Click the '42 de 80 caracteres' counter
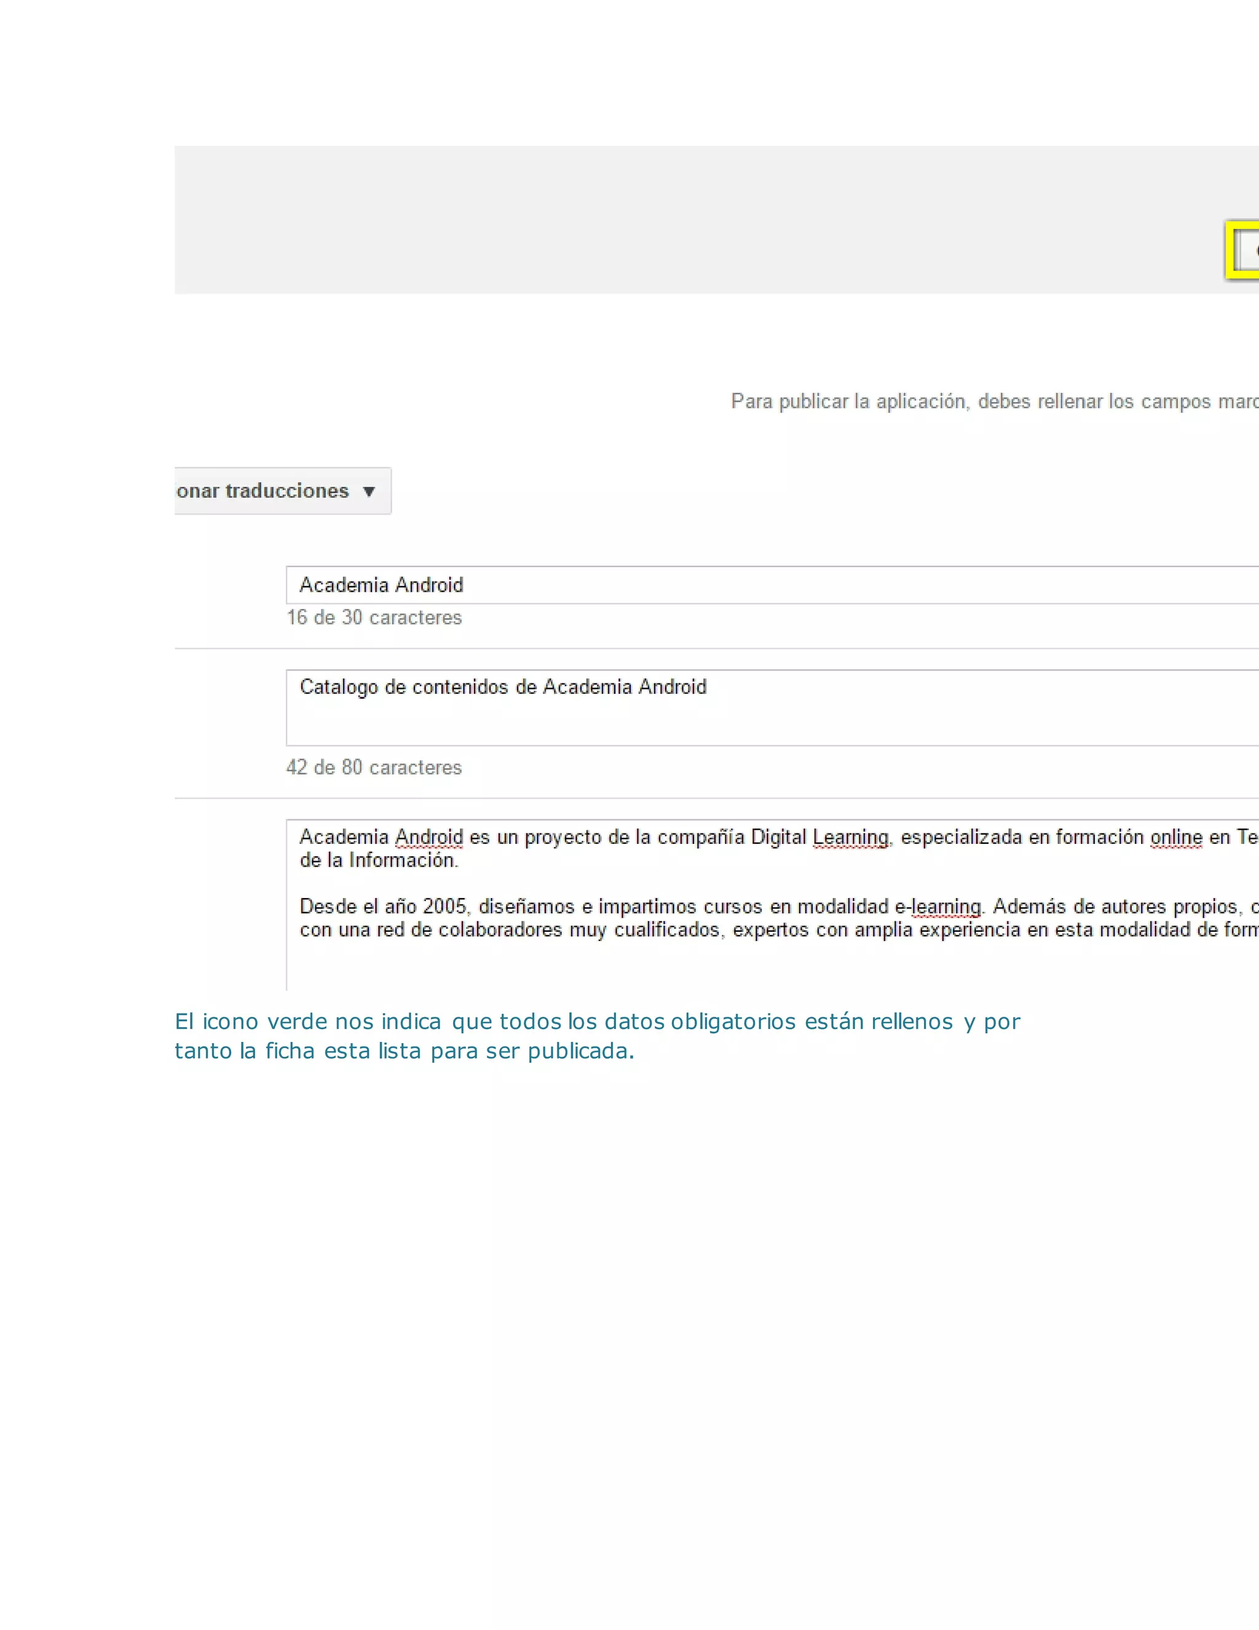Screen dimensions: 1259x1630 [x=374, y=768]
